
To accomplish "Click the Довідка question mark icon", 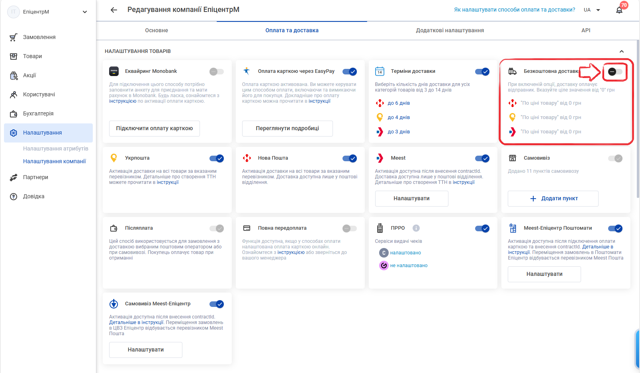I will 14,196.
